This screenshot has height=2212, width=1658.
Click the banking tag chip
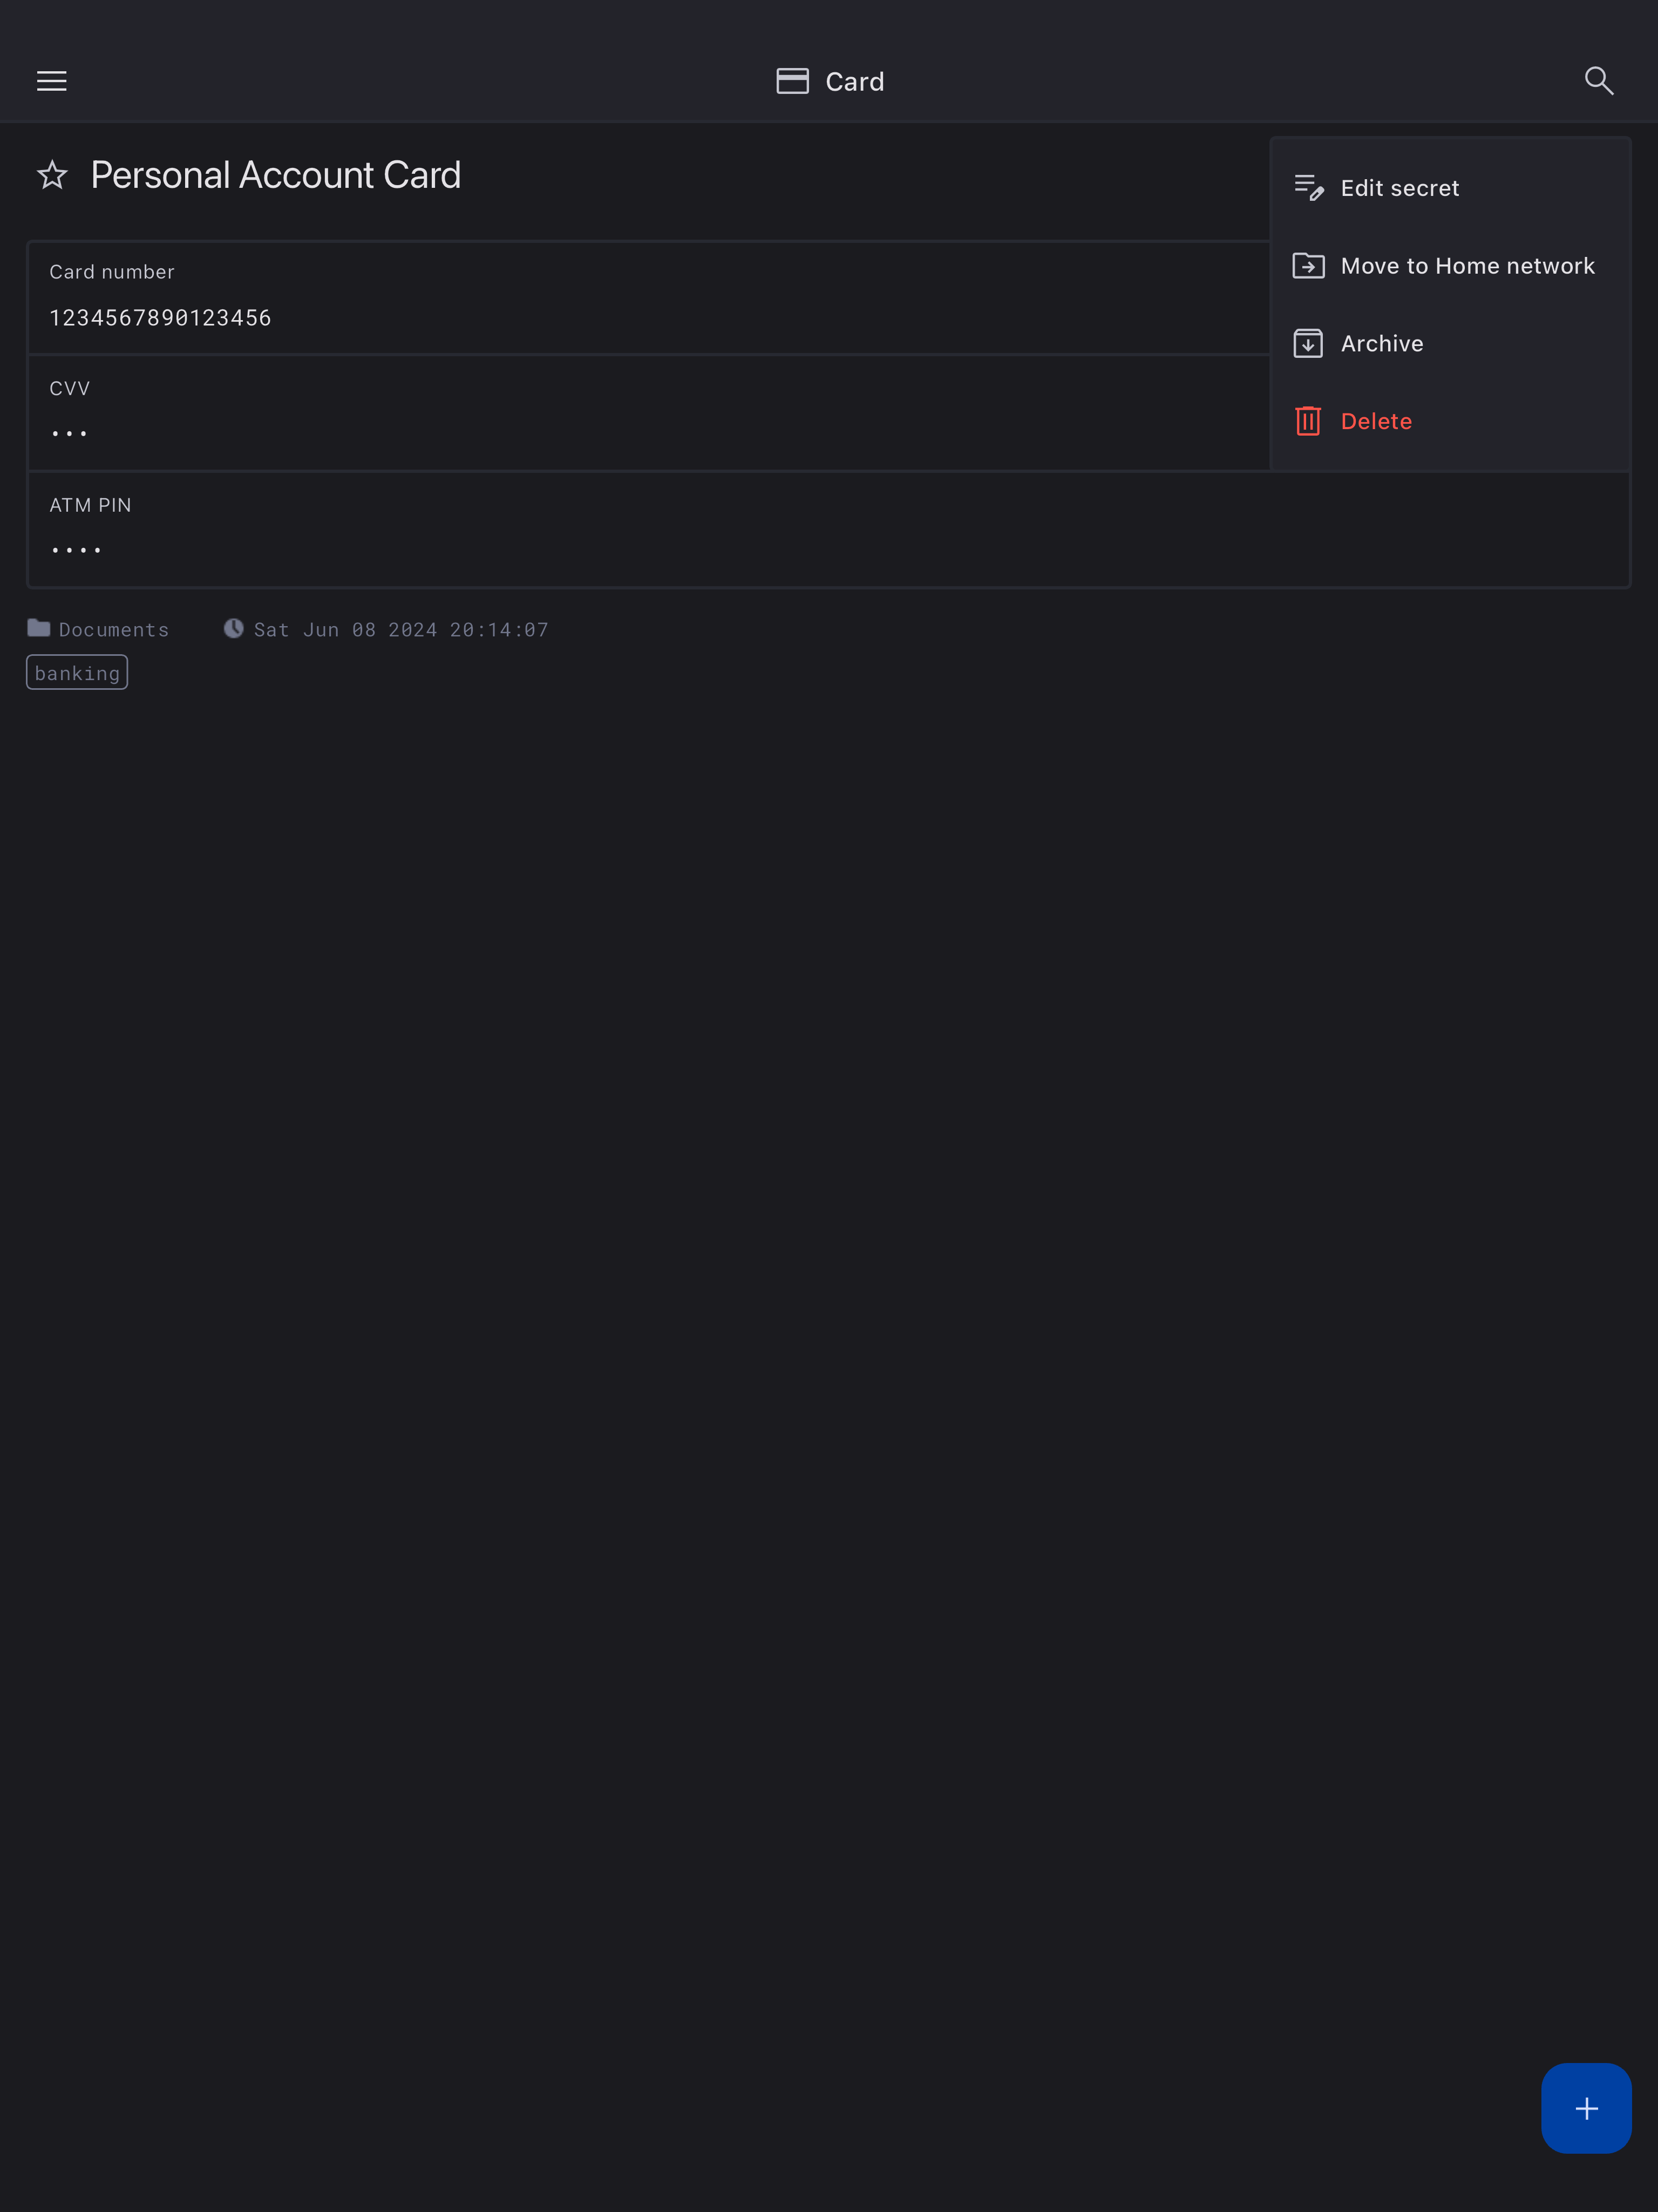coord(77,673)
